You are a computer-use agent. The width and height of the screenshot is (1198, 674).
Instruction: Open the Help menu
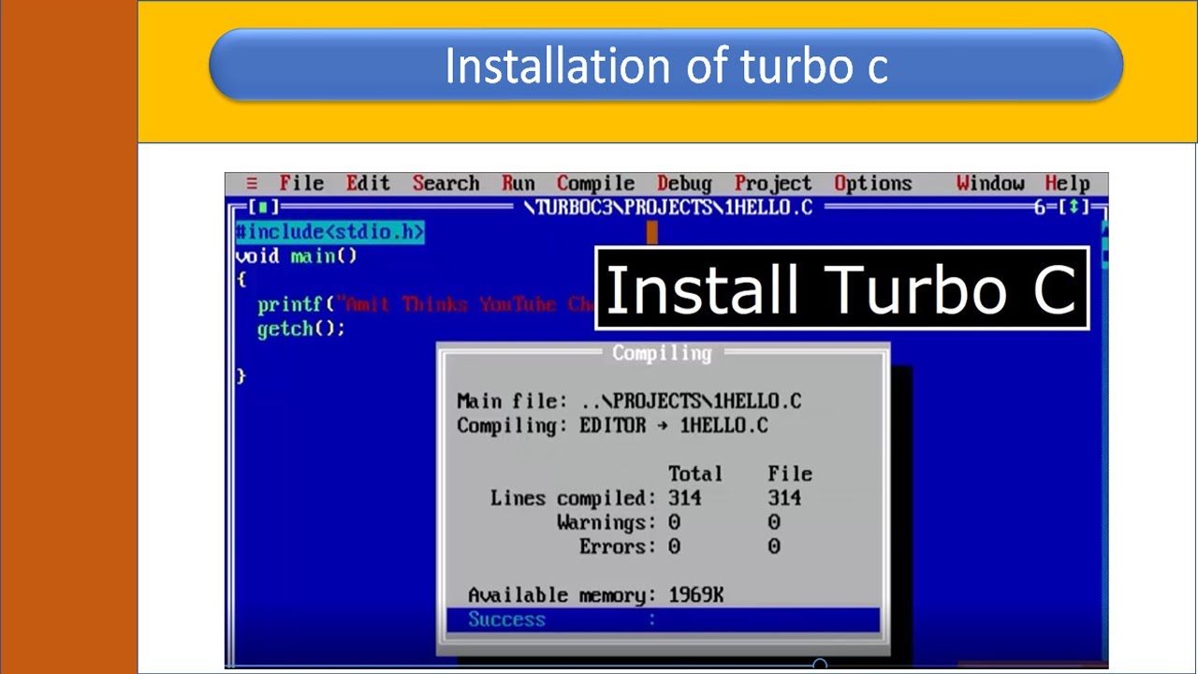pos(1067,183)
